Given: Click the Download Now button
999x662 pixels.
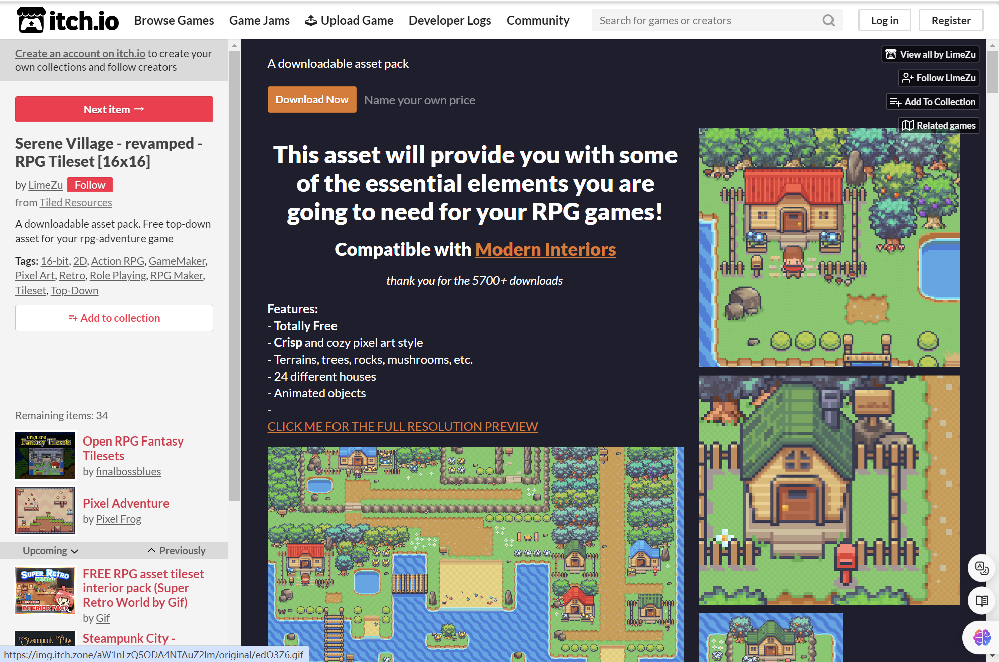Looking at the screenshot, I should [311, 99].
